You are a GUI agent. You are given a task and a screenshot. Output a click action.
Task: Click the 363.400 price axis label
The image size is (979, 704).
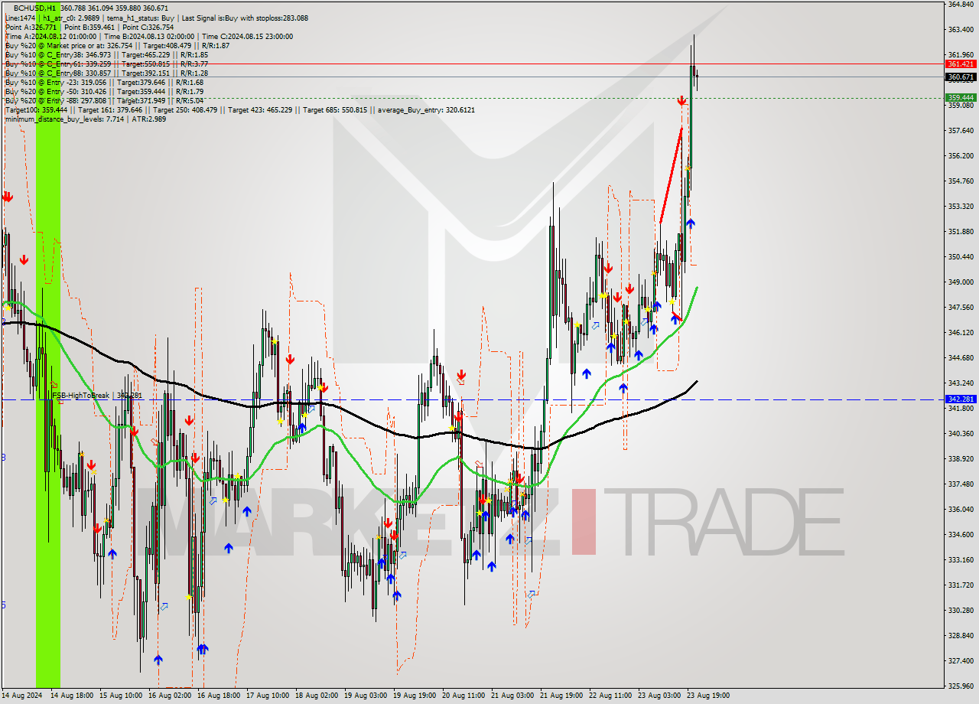[x=960, y=29]
